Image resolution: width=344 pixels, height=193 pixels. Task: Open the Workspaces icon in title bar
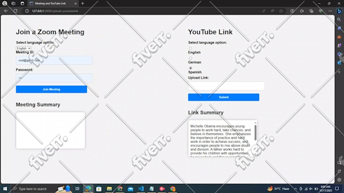[x=13, y=4]
